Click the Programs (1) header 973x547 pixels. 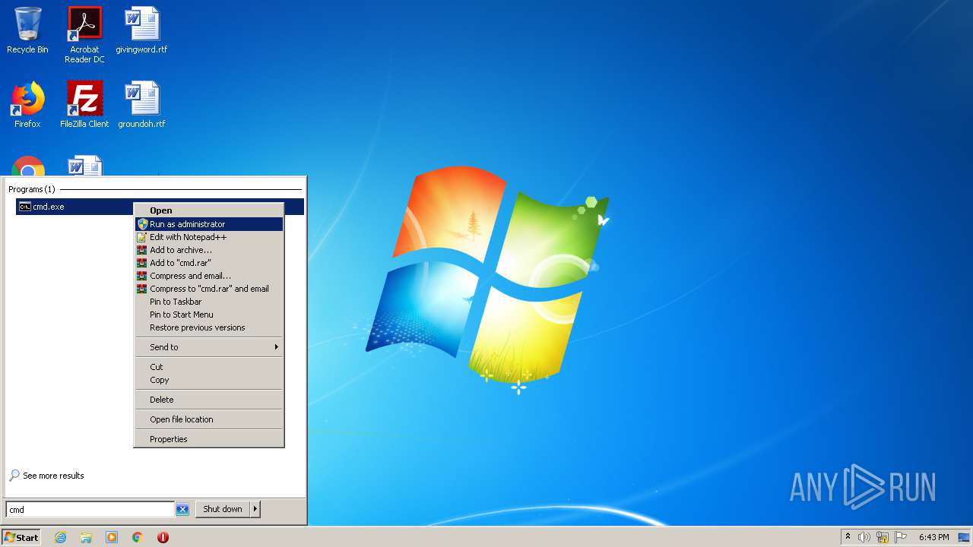32,189
